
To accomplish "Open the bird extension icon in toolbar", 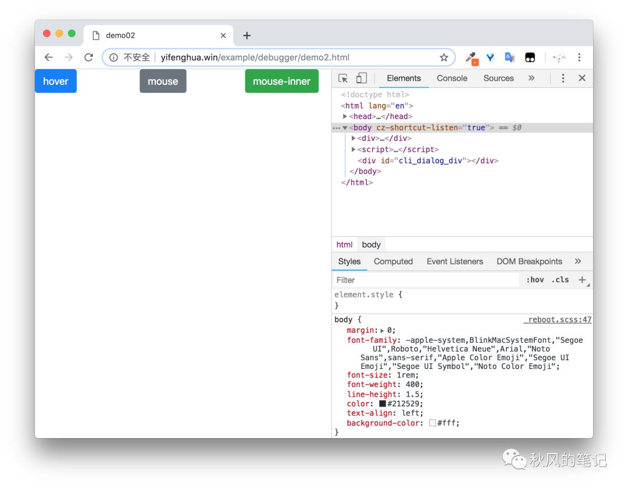I will pos(559,58).
